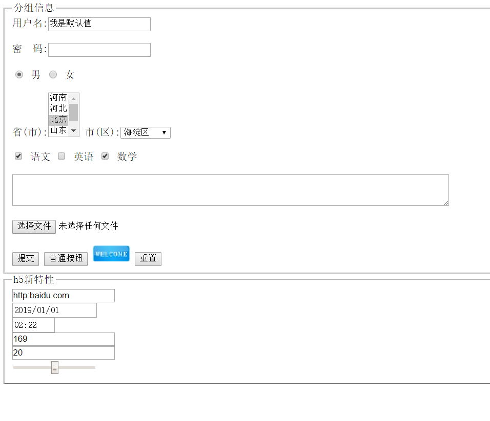Click the province list scrollbar thumb
The width and height of the screenshot is (490, 421).
coord(73,113)
